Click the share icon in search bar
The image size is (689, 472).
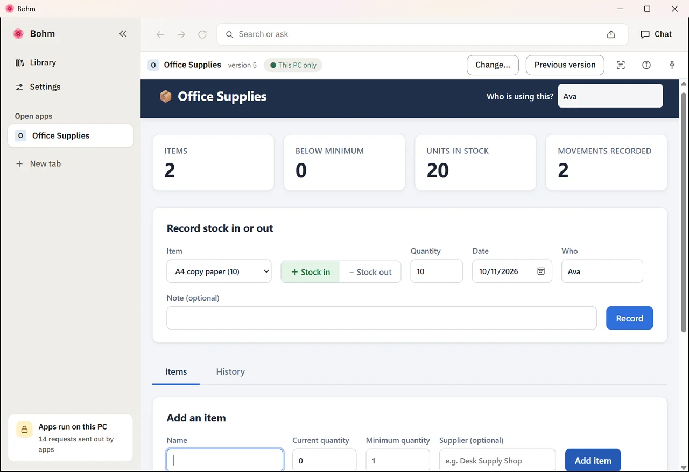click(611, 34)
